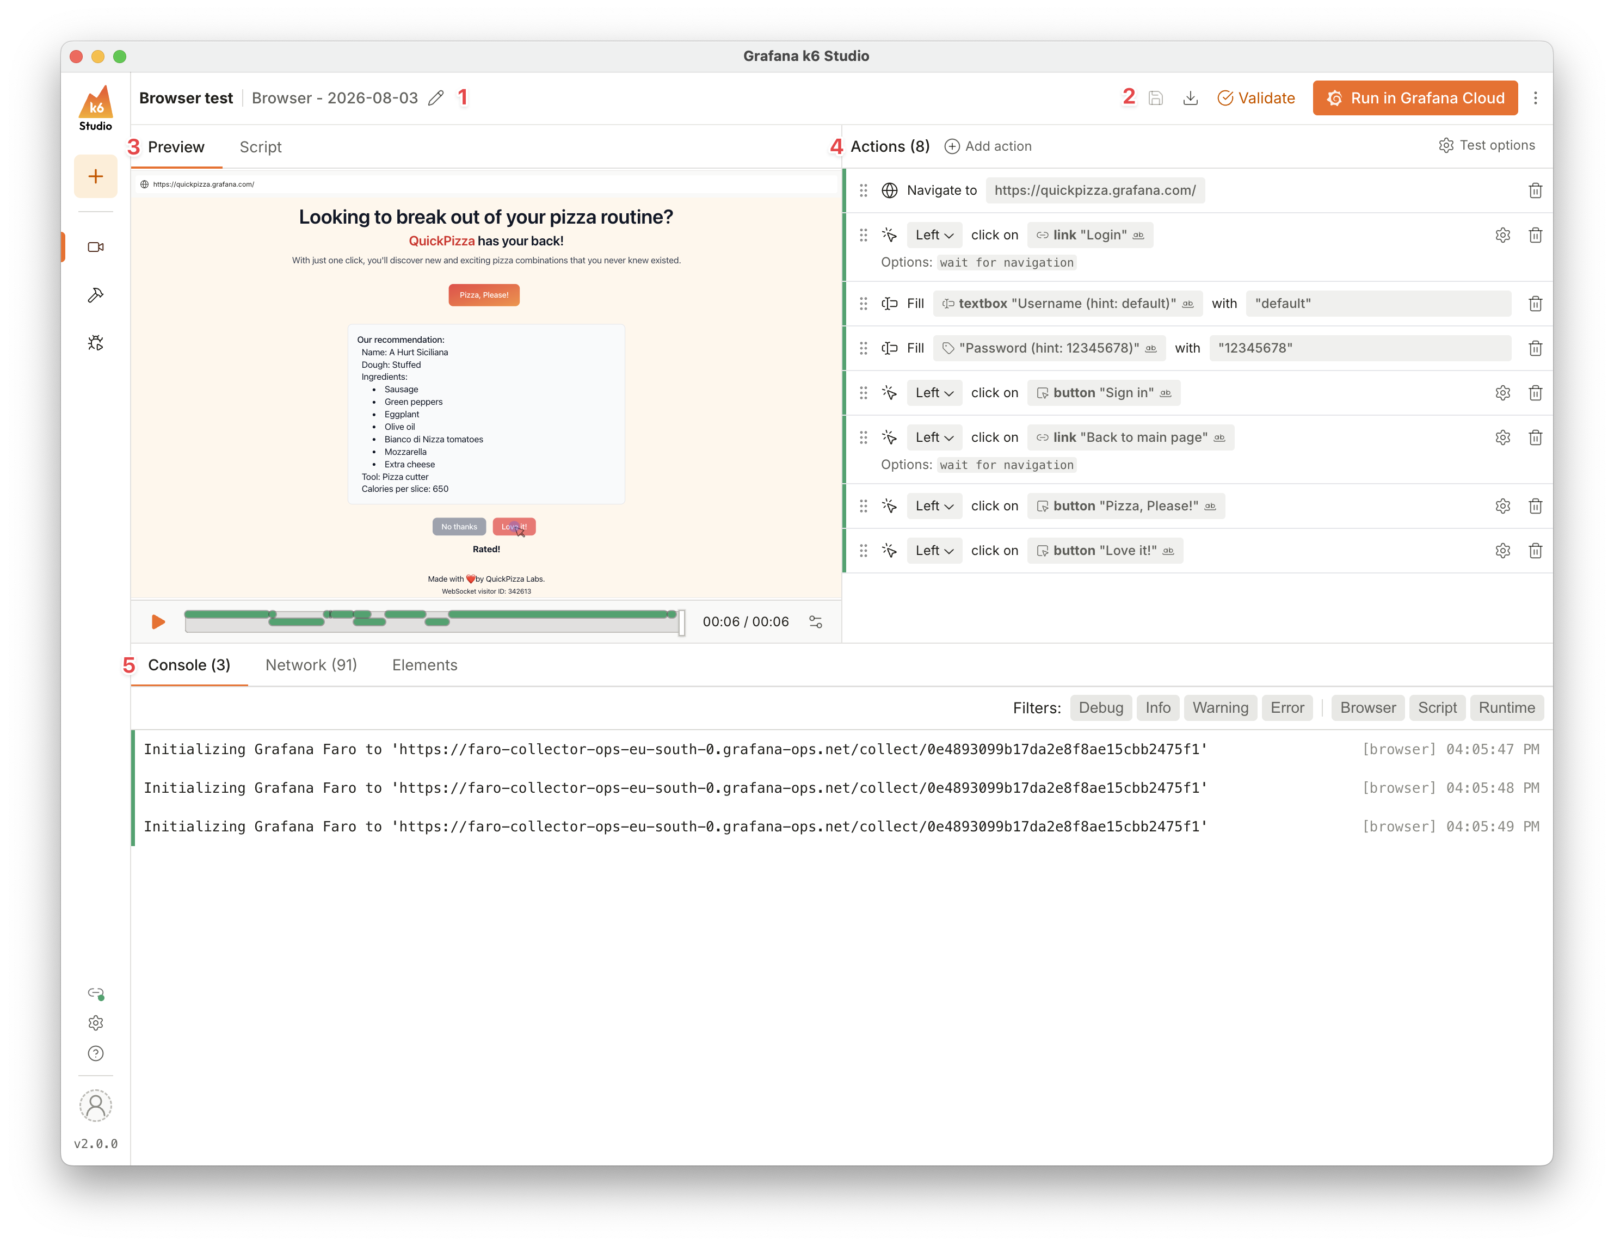Toggle the Debug console filter
Screen dimensions: 1614x1246
click(1100, 708)
